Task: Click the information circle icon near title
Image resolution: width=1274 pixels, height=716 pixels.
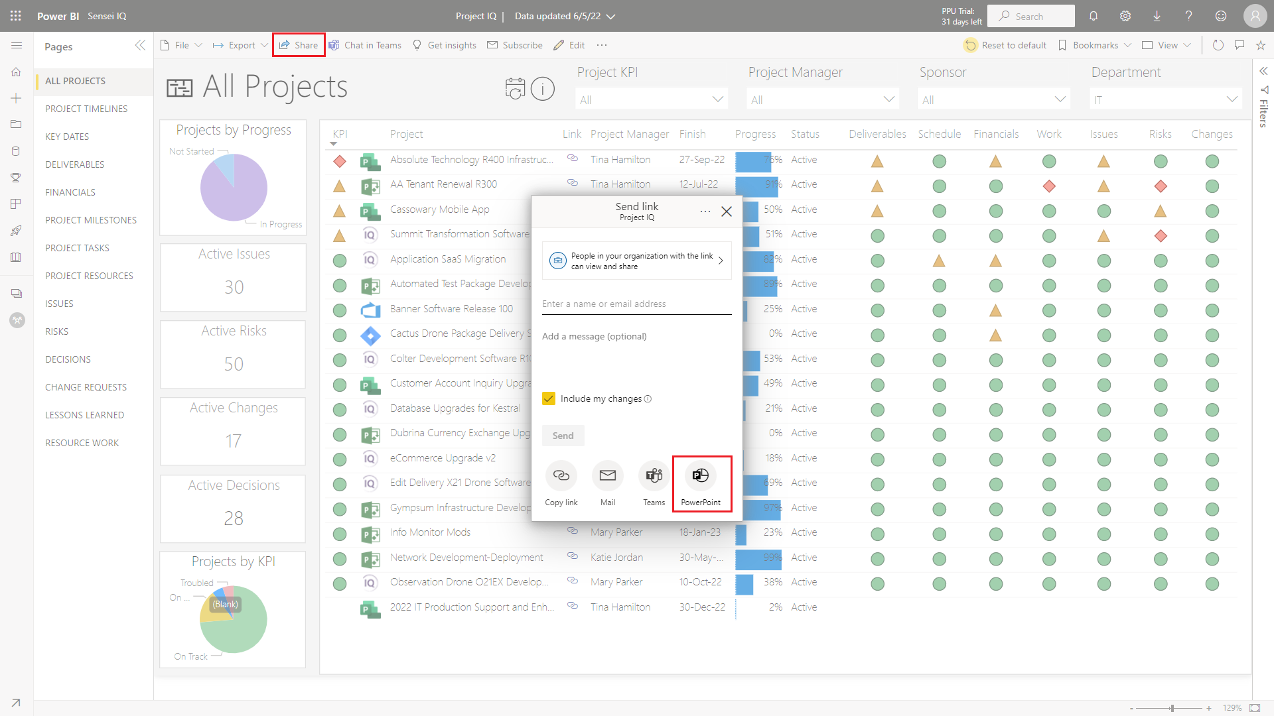Action: [543, 88]
